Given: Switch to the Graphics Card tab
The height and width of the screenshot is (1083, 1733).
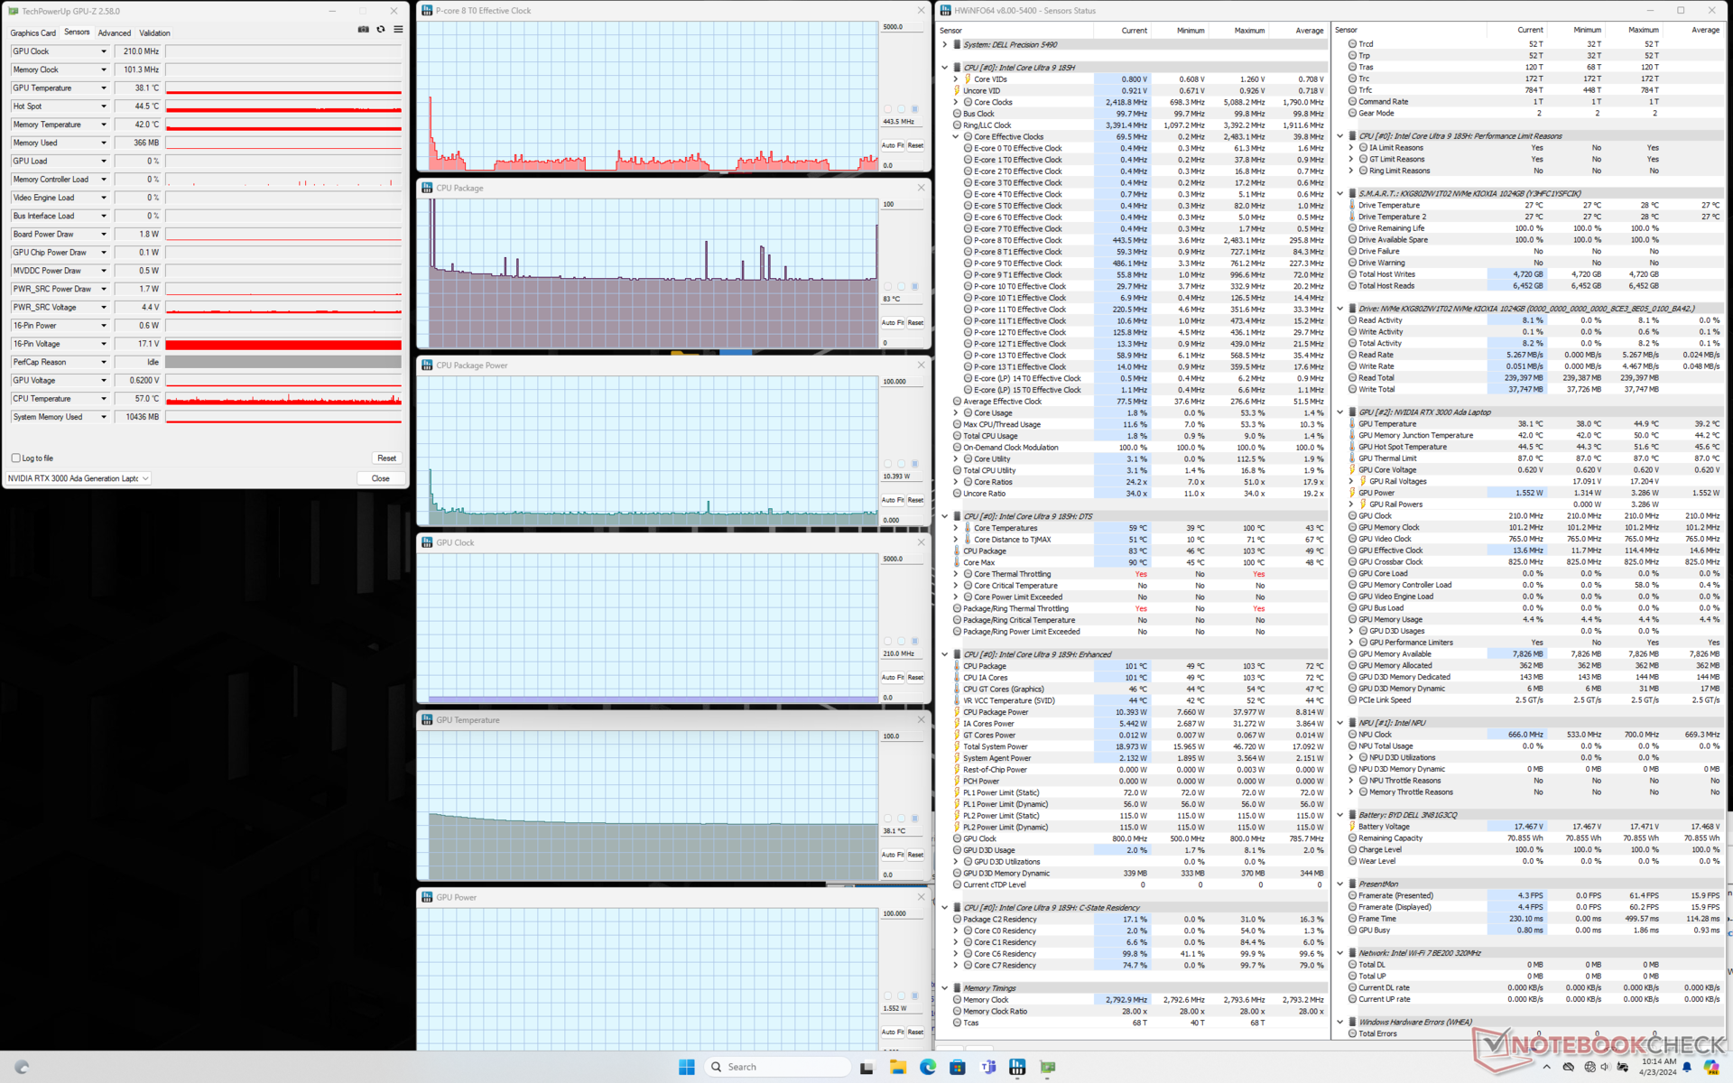Looking at the screenshot, I should tap(32, 32).
